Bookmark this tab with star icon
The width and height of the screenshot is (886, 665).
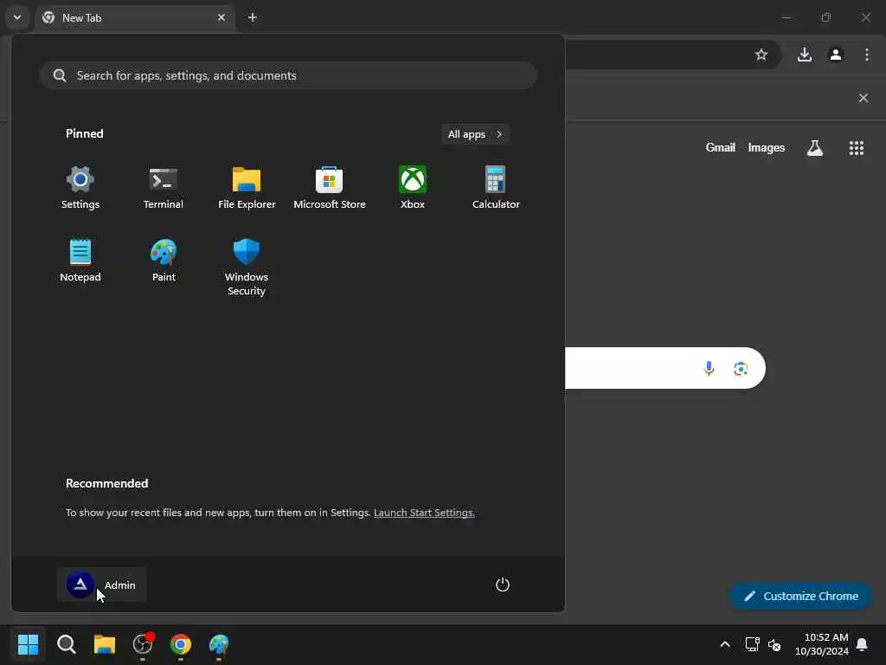click(761, 55)
